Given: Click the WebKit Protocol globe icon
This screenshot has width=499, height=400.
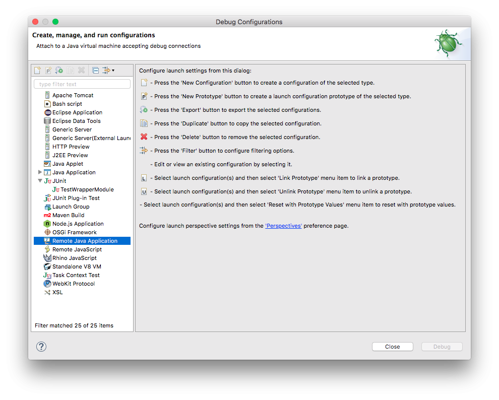Looking at the screenshot, I should [x=47, y=284].
